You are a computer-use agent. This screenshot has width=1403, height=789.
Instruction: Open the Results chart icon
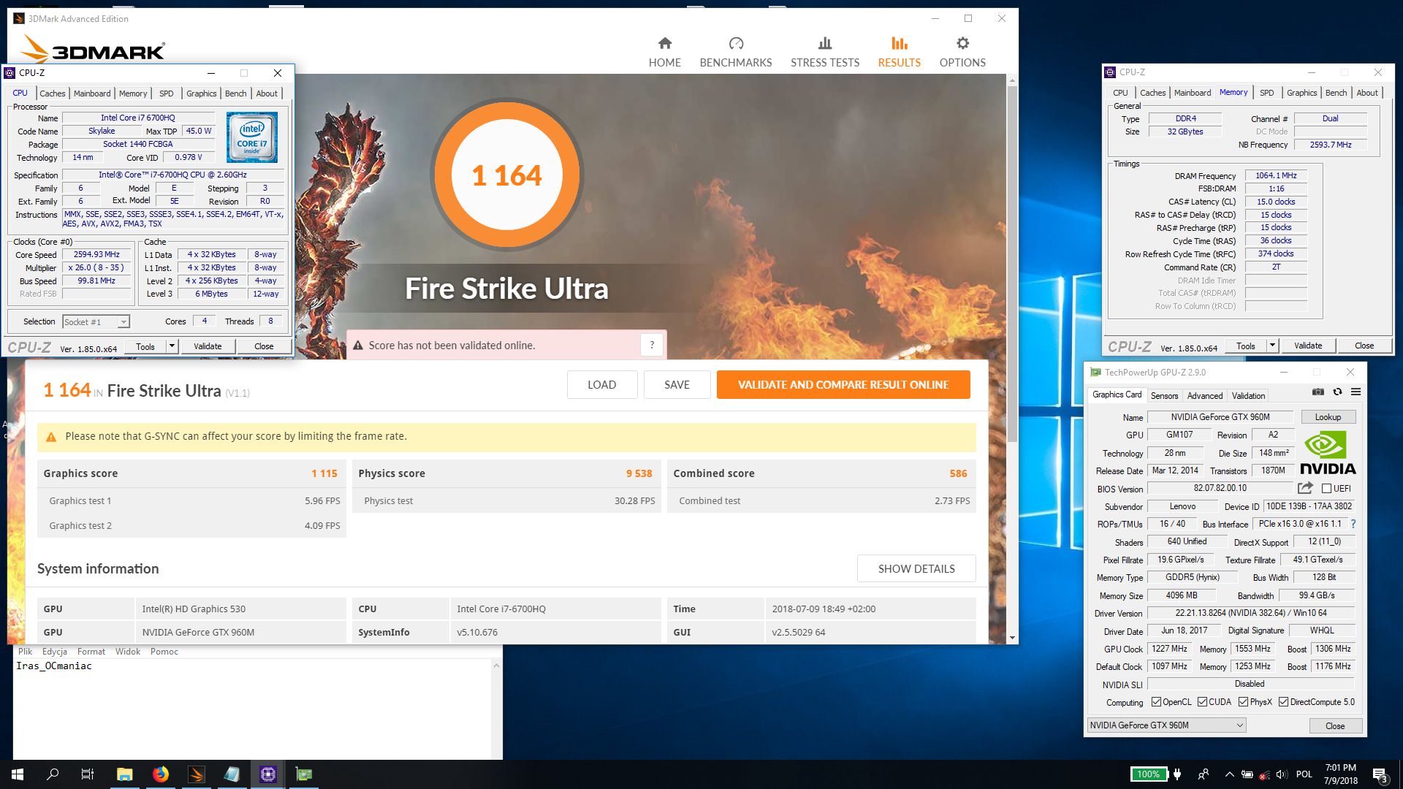(900, 44)
